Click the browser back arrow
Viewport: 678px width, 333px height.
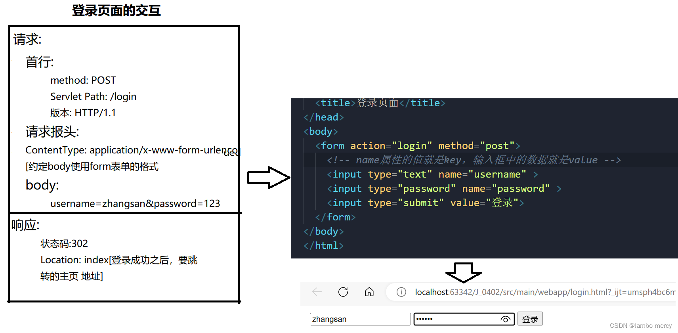click(x=317, y=292)
